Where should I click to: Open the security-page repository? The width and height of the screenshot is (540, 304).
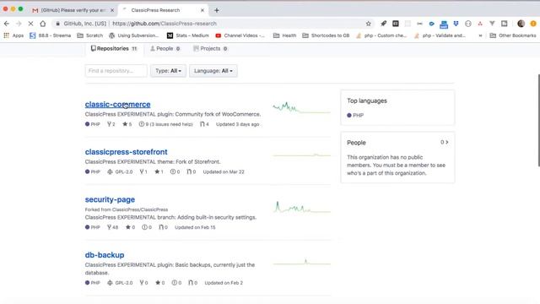point(110,199)
